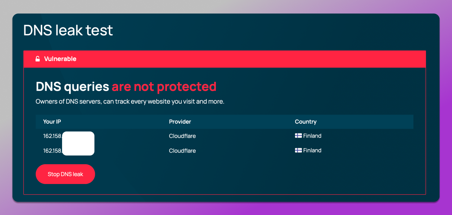Click the open padlock icon on the Vulnerable banner
The height and width of the screenshot is (215, 452).
click(x=37, y=59)
